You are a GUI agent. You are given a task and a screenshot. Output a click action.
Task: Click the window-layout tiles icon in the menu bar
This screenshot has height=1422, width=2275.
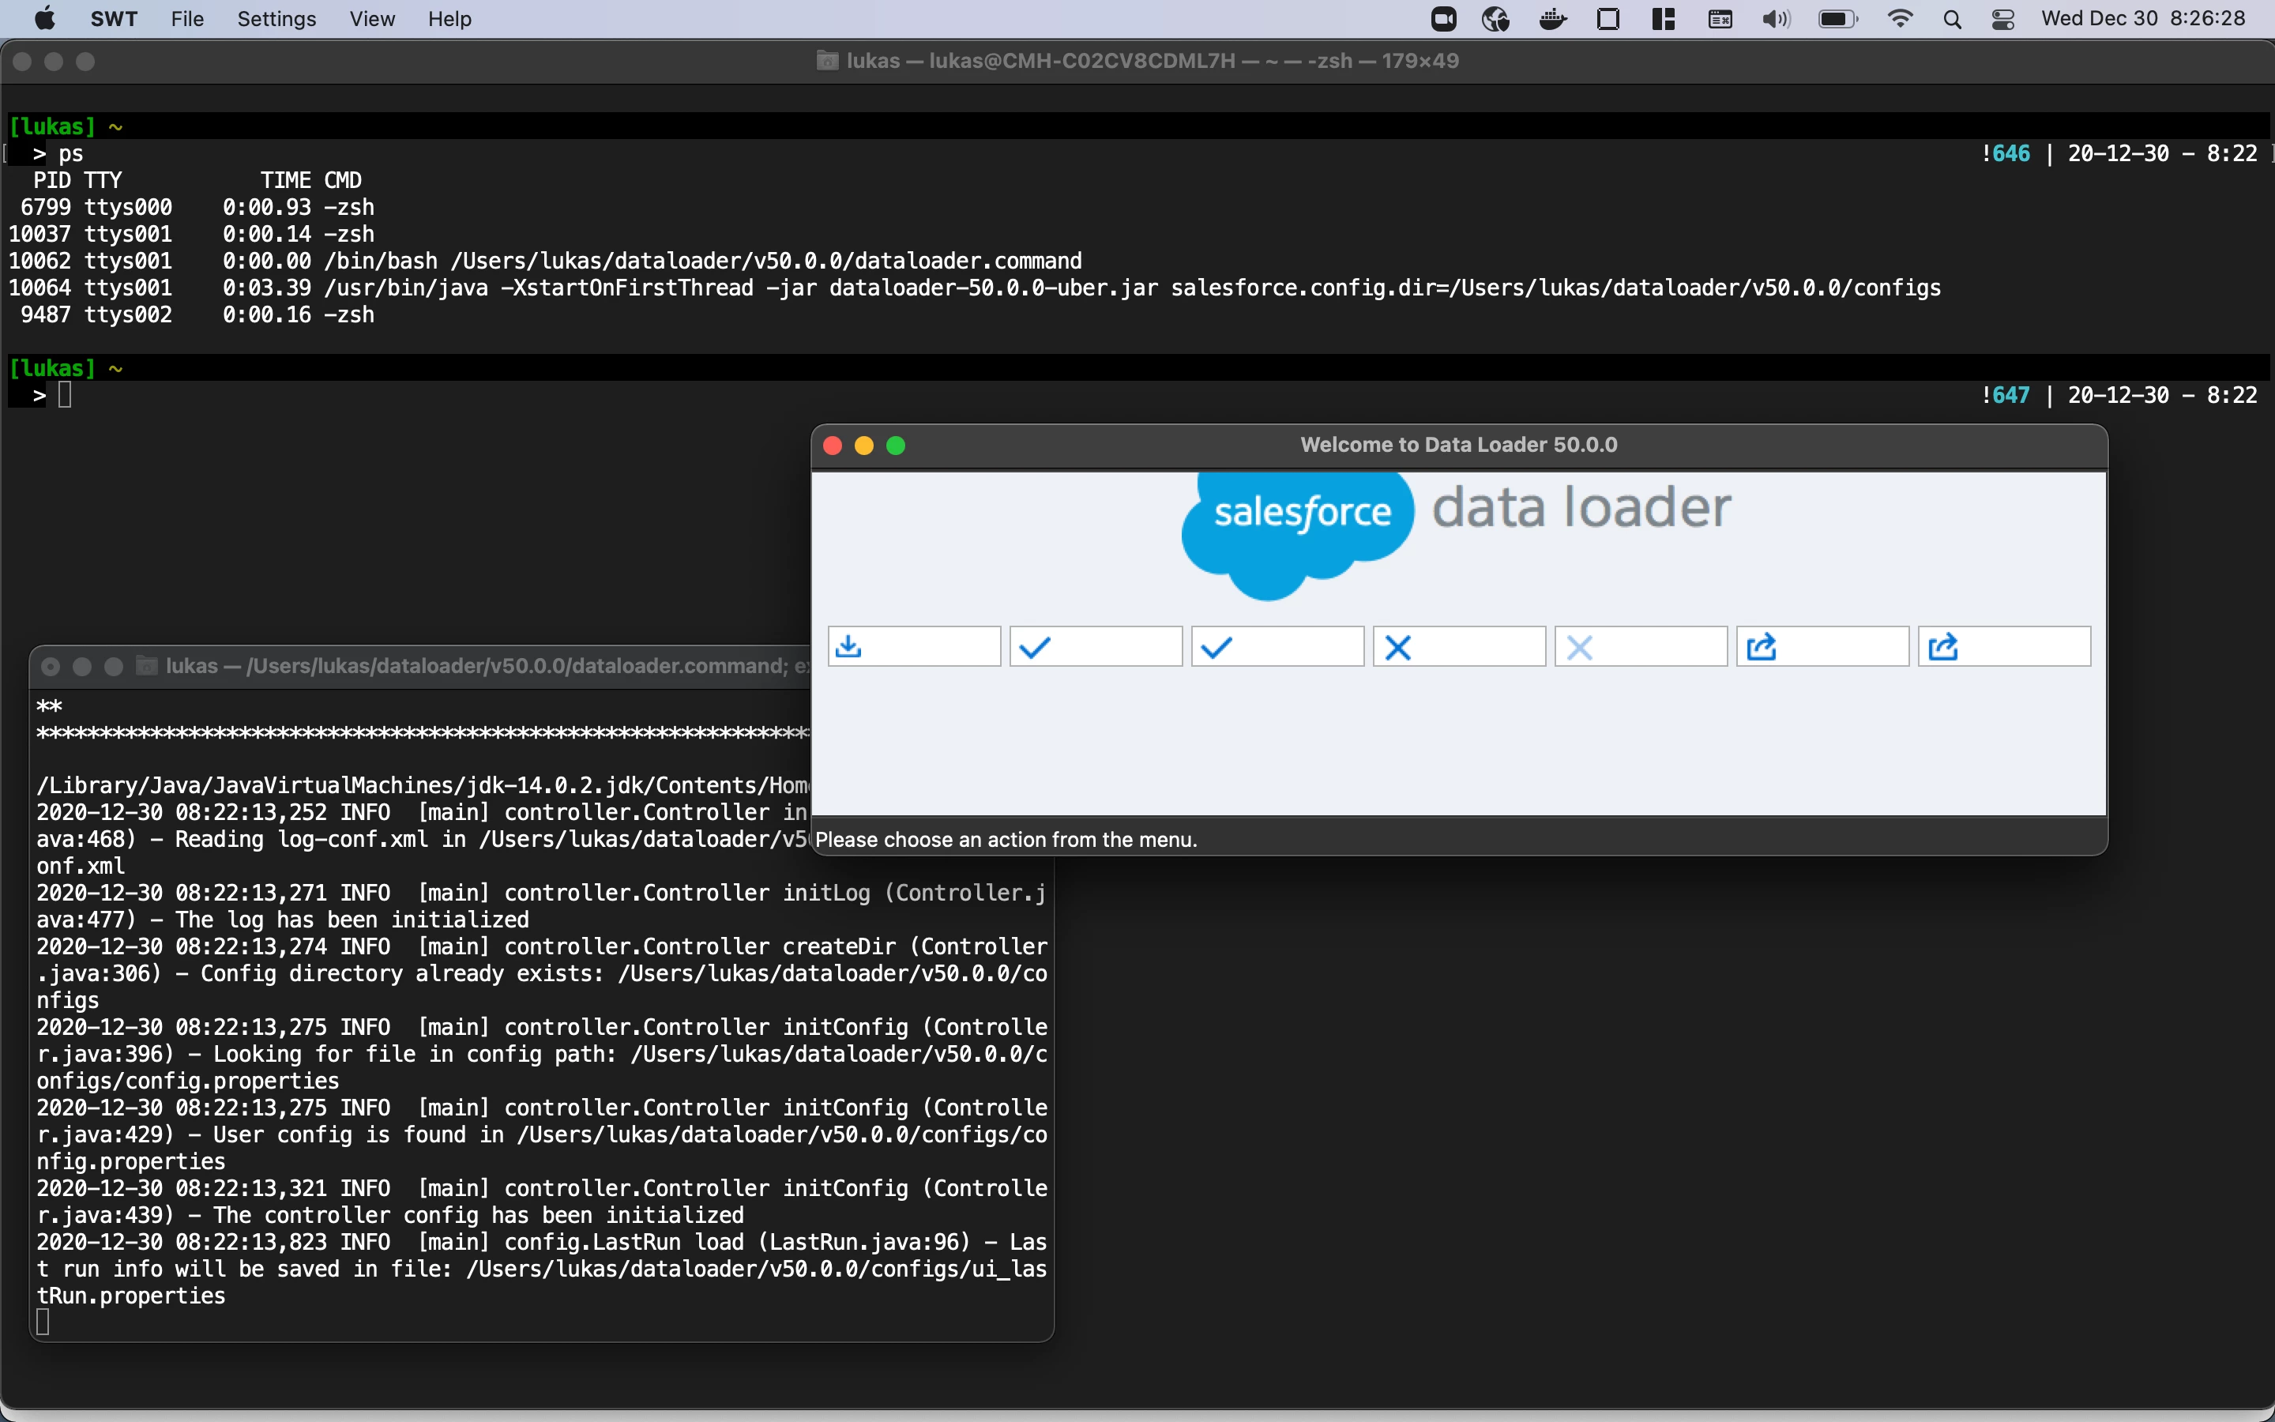(x=1663, y=19)
